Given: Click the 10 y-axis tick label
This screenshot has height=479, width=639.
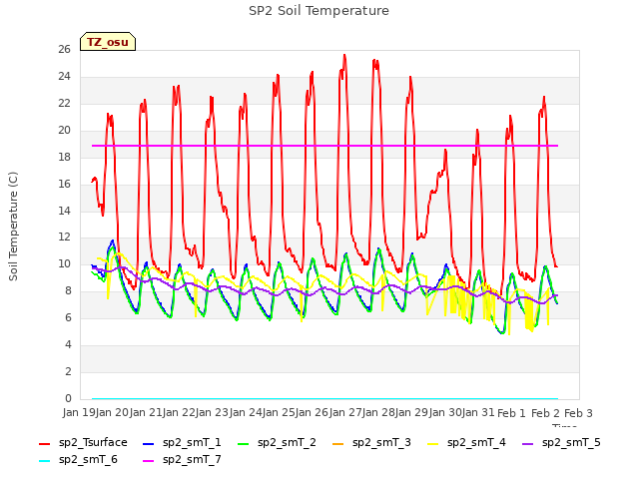Looking at the screenshot, I should [x=64, y=264].
